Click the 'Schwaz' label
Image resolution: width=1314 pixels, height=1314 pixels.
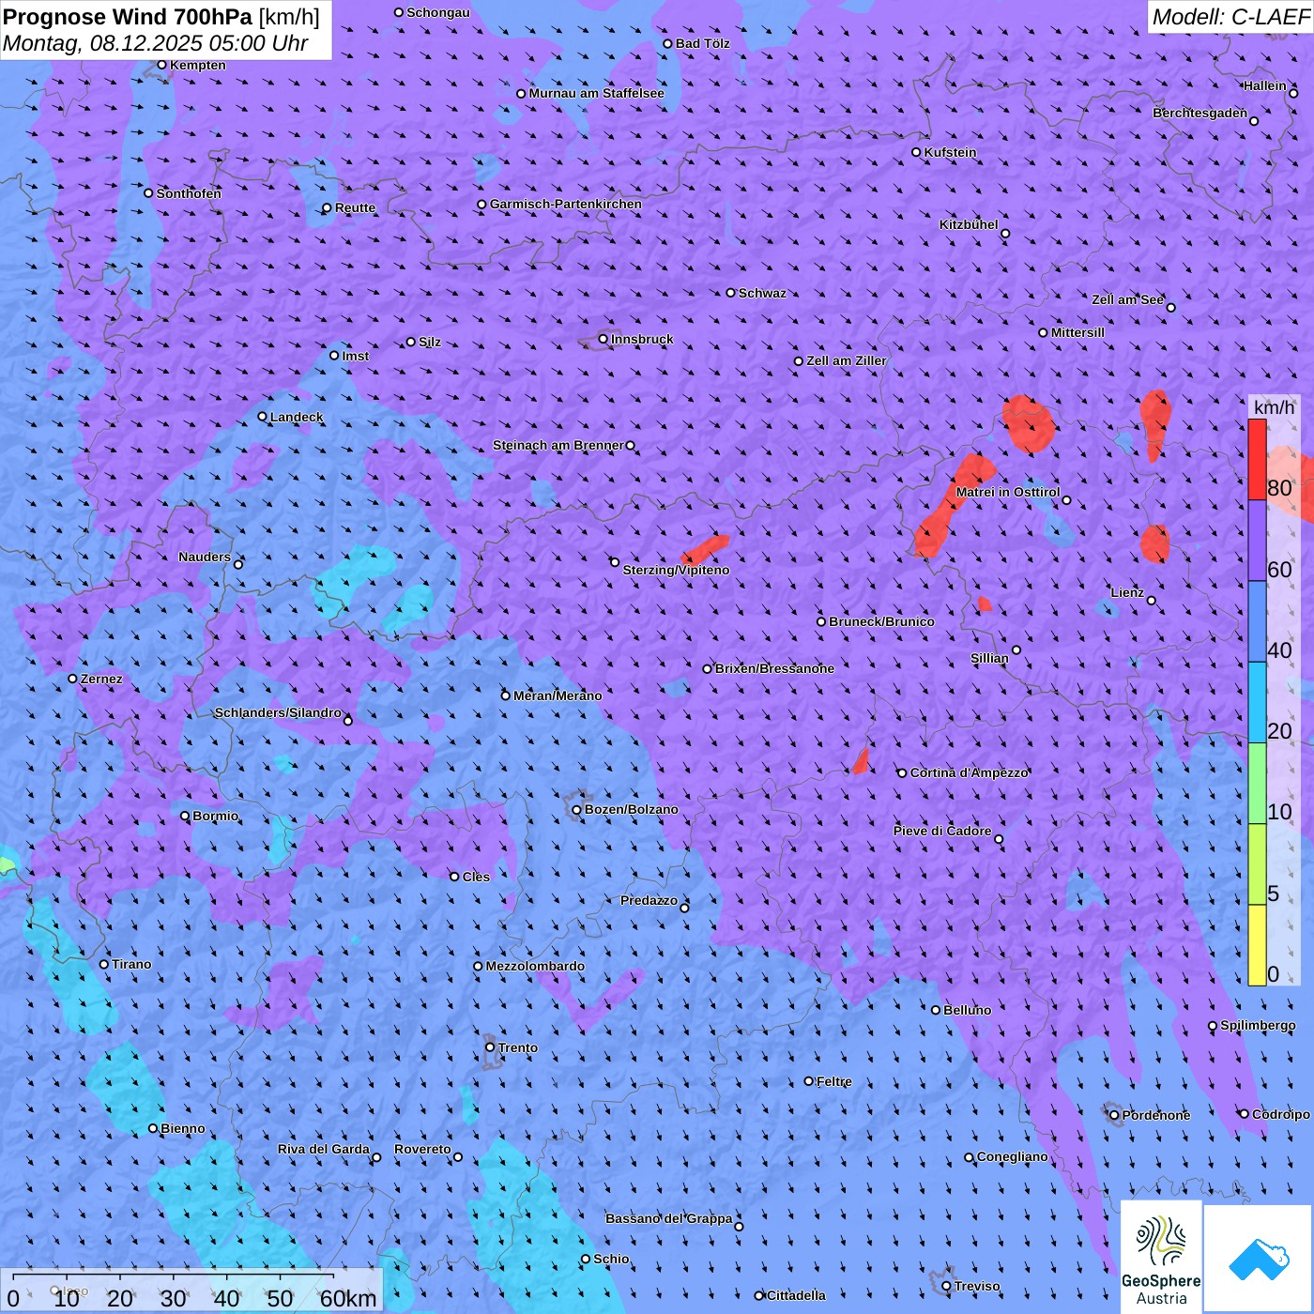[x=762, y=293]
